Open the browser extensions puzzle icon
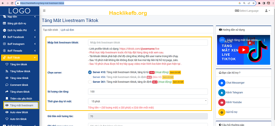275x126 pixels. pyautogui.click(x=259, y=3)
